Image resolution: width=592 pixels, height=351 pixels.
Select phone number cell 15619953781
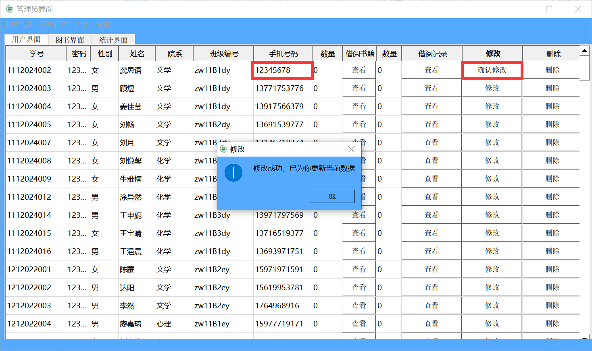pos(283,287)
